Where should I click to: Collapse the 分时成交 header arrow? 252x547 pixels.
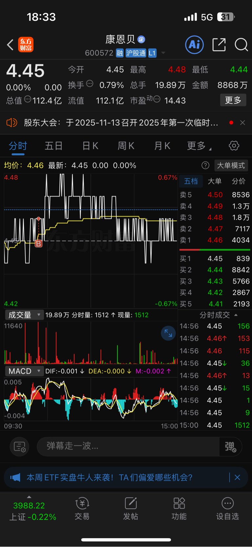236,315
